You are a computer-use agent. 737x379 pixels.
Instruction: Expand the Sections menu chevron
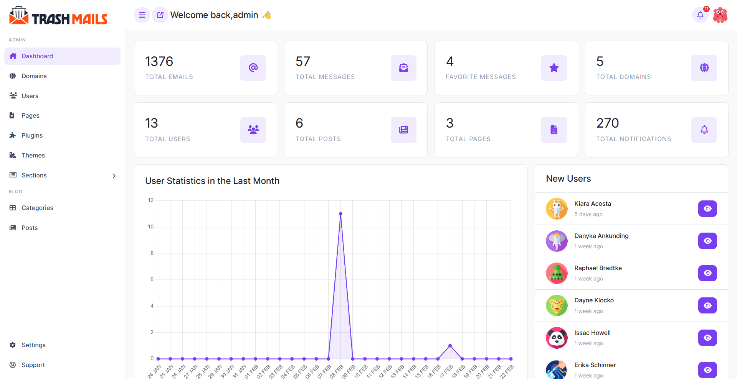[114, 176]
